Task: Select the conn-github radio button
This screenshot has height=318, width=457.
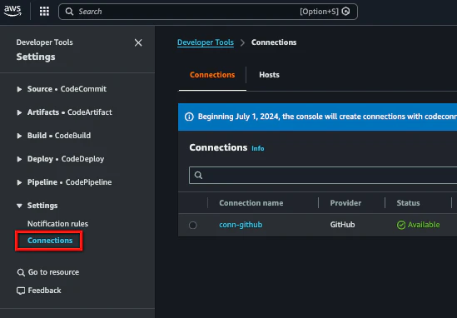Action: [x=192, y=225]
